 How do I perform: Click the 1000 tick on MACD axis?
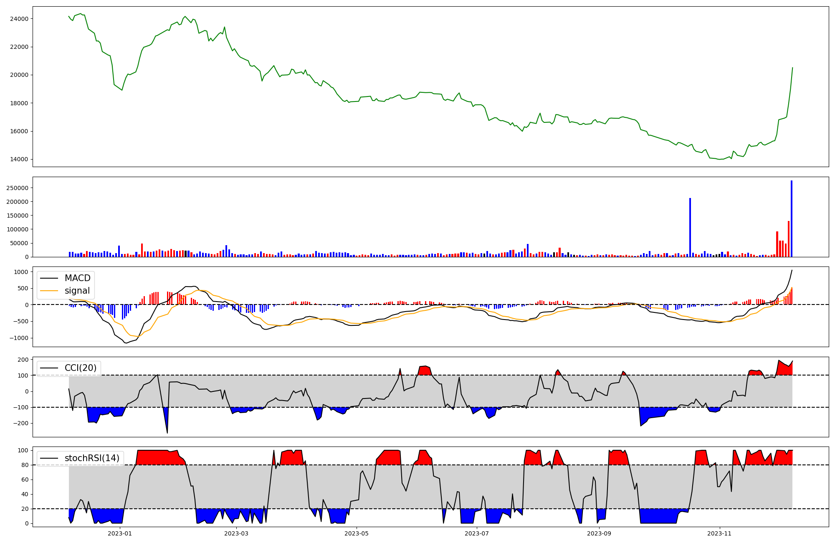pyautogui.click(x=21, y=272)
